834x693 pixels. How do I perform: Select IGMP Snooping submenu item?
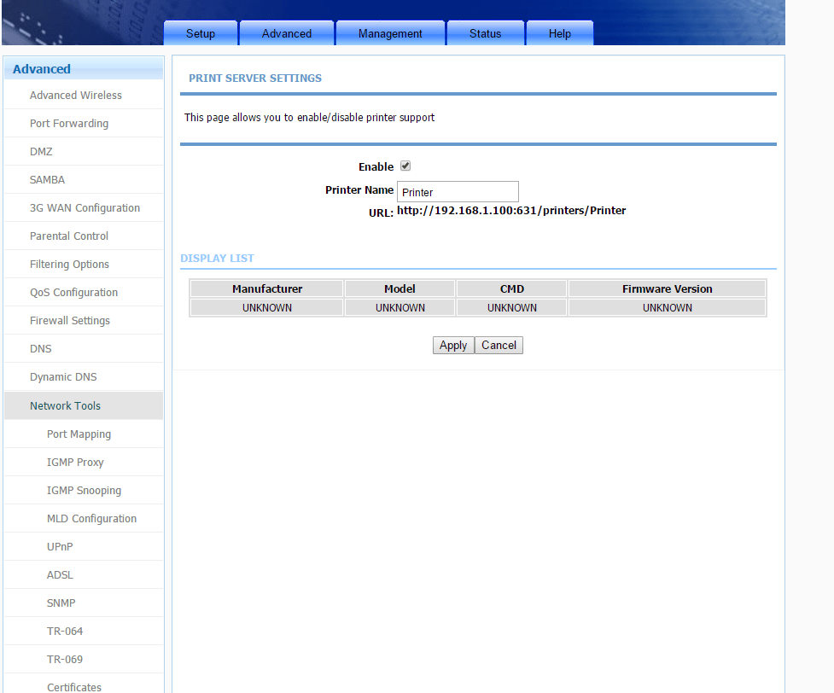[84, 491]
